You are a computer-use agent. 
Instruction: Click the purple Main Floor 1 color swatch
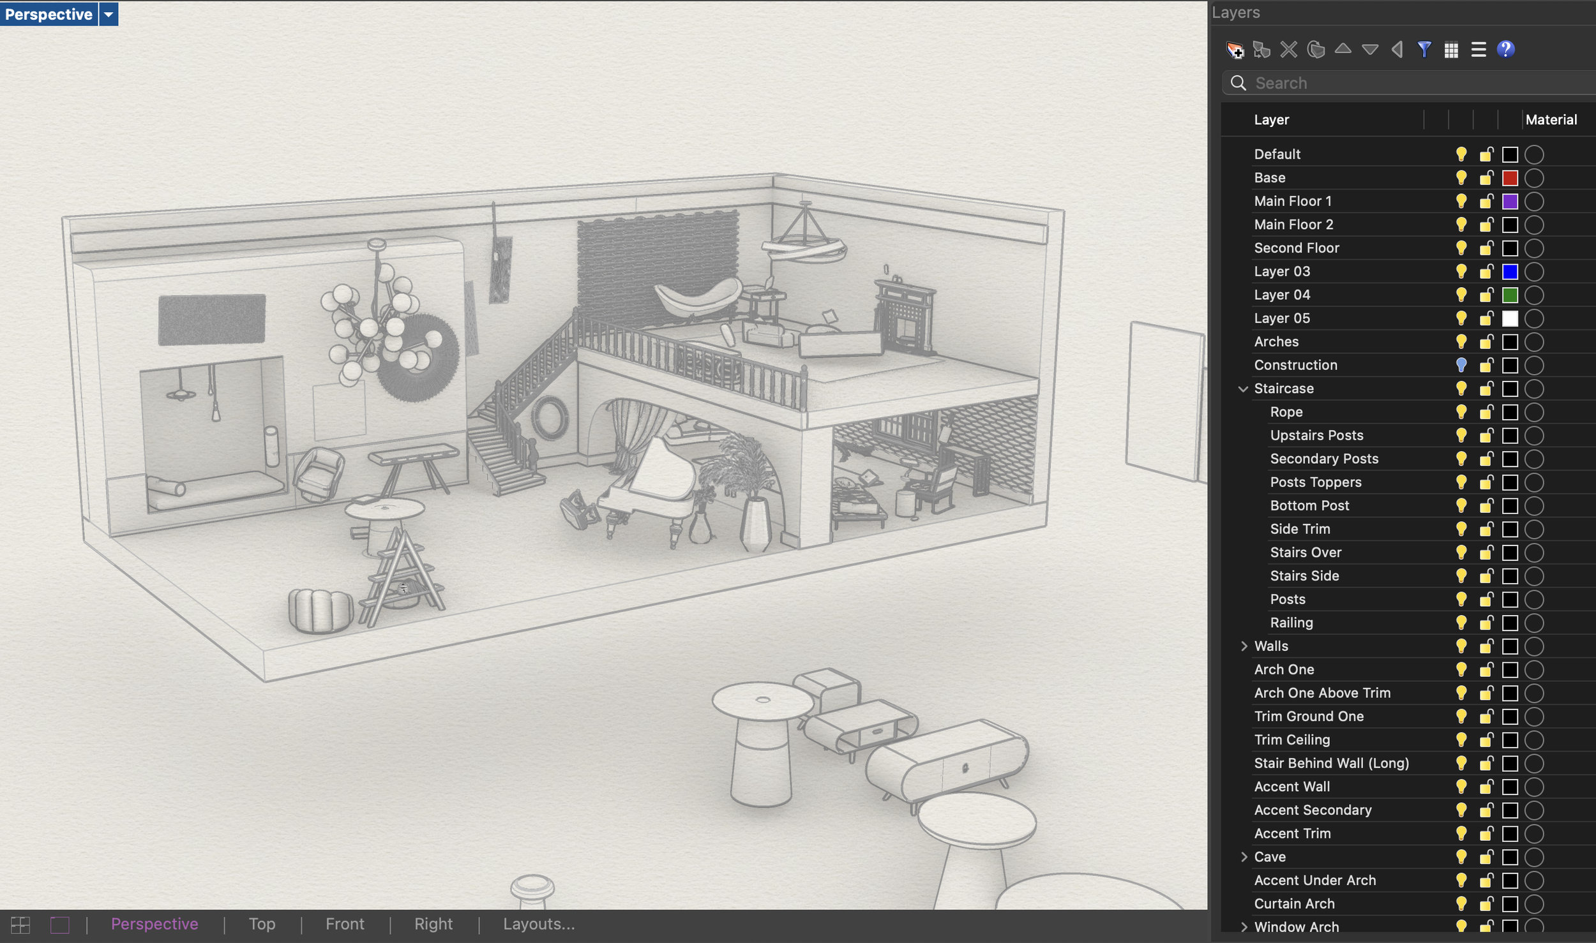tap(1509, 202)
